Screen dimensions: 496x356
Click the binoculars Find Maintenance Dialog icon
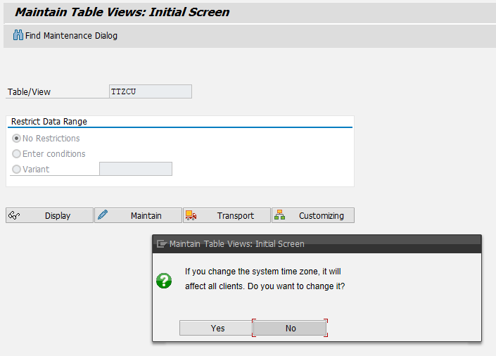(18, 35)
